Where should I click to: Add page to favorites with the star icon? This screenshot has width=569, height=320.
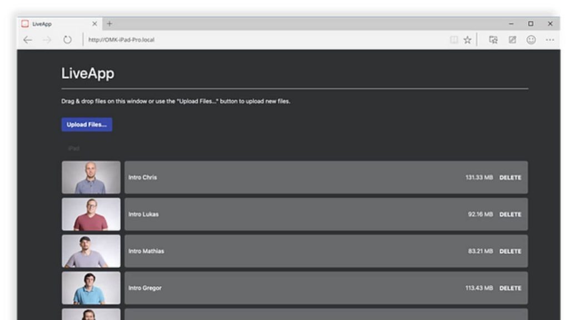(467, 40)
